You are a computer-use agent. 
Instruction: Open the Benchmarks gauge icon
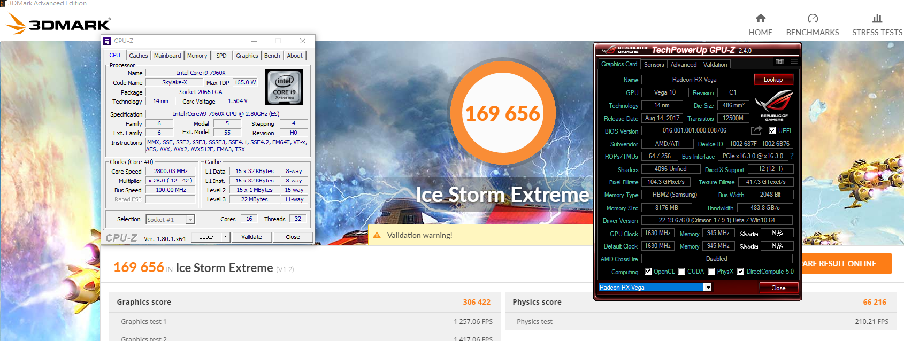point(813,18)
